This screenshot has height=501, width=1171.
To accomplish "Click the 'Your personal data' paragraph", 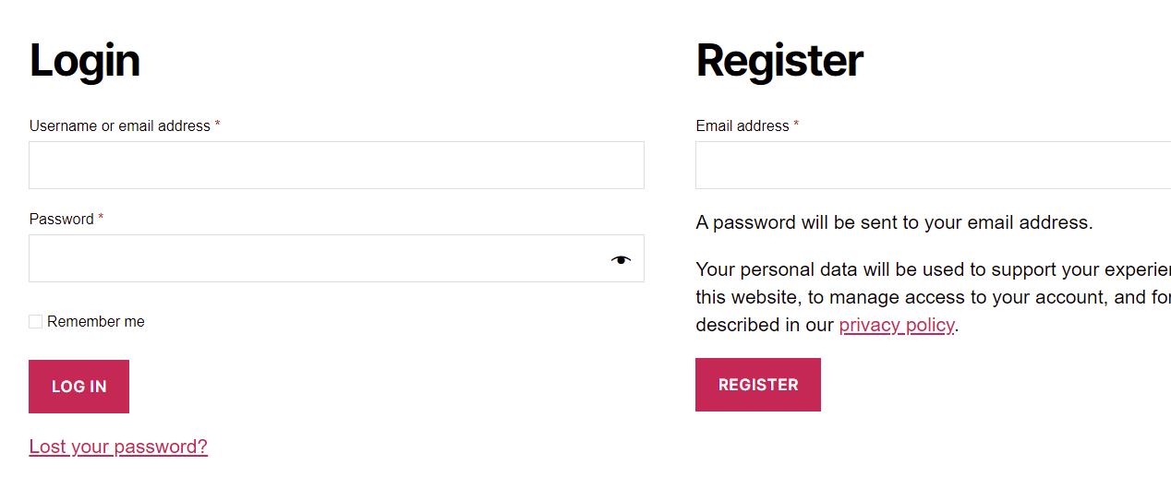I will 933,297.
